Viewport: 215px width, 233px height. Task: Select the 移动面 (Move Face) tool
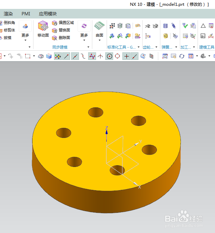point(43,29)
